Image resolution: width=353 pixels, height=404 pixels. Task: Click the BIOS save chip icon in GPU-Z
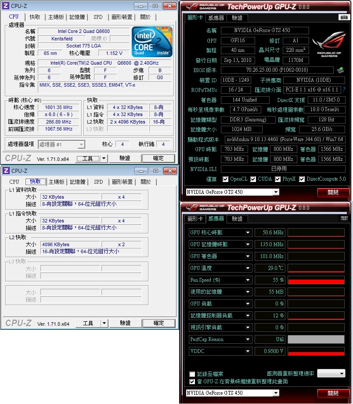point(340,70)
